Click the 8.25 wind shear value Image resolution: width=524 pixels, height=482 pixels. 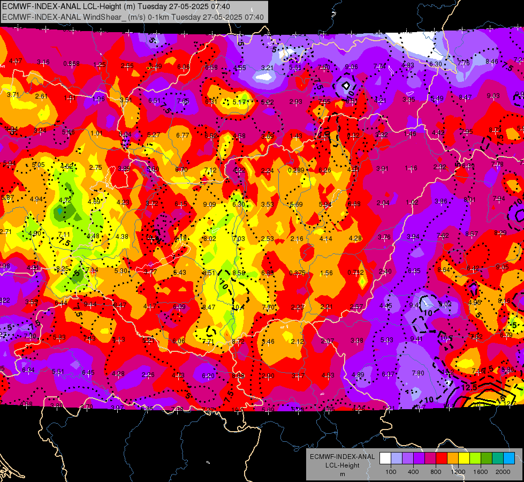pos(63,269)
